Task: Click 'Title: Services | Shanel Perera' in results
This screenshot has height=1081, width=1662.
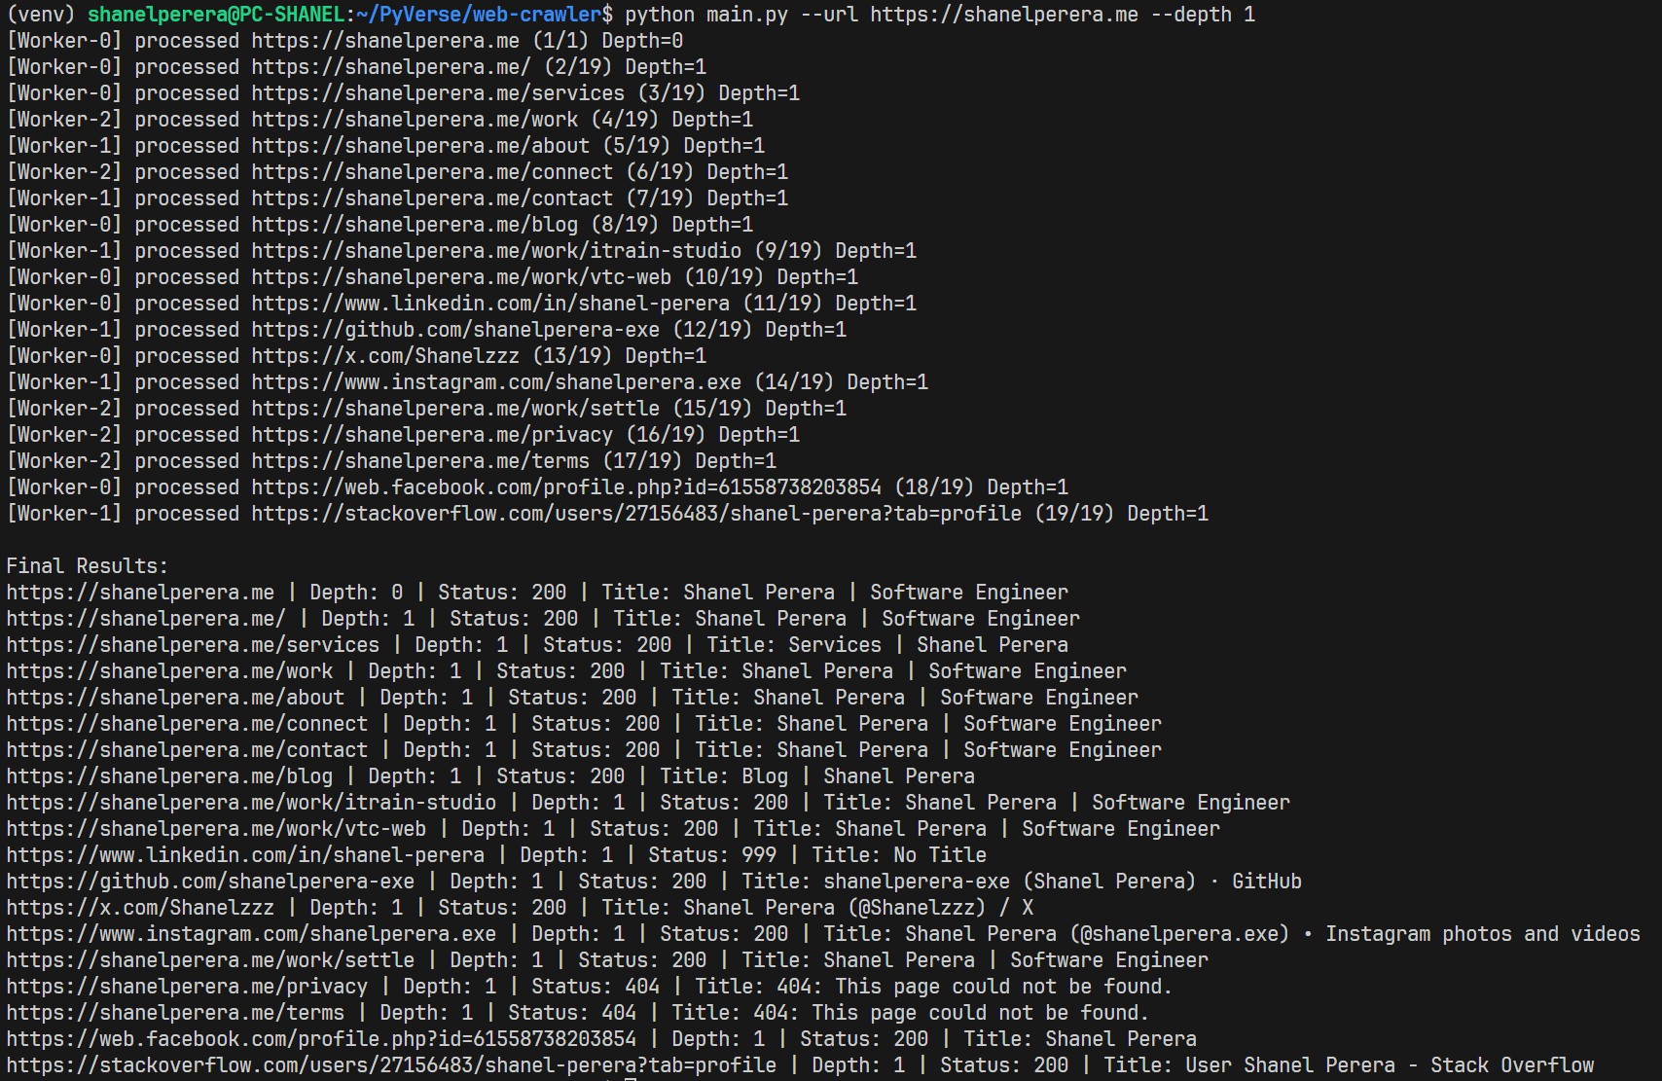Action: point(887,645)
